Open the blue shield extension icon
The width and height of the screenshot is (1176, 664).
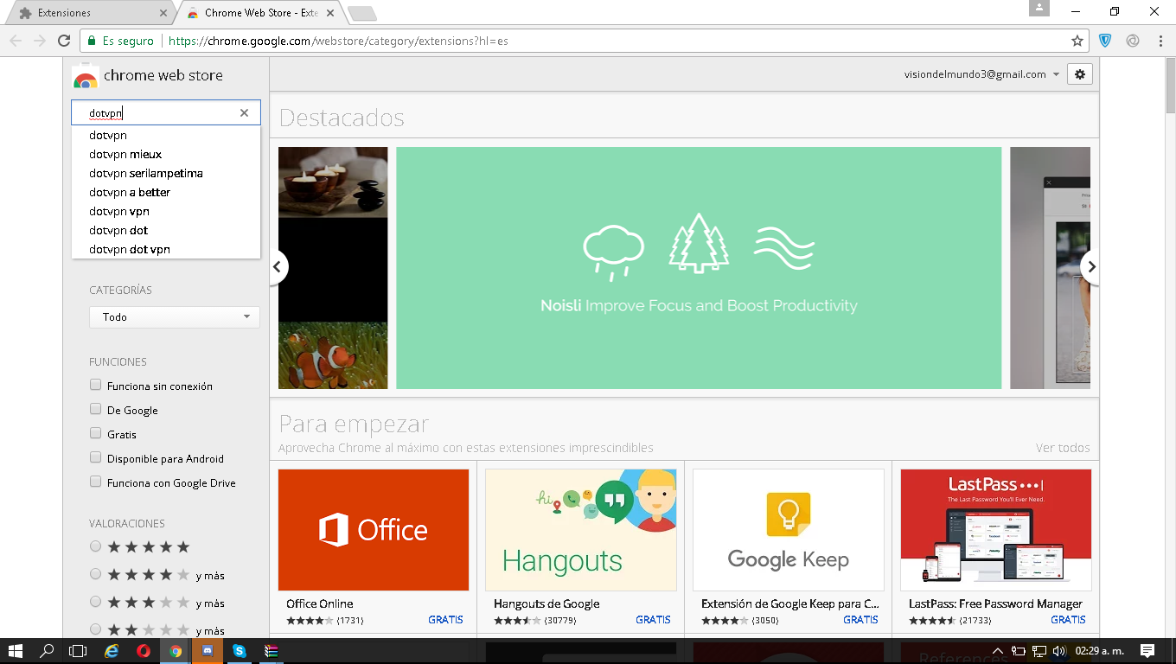tap(1105, 41)
